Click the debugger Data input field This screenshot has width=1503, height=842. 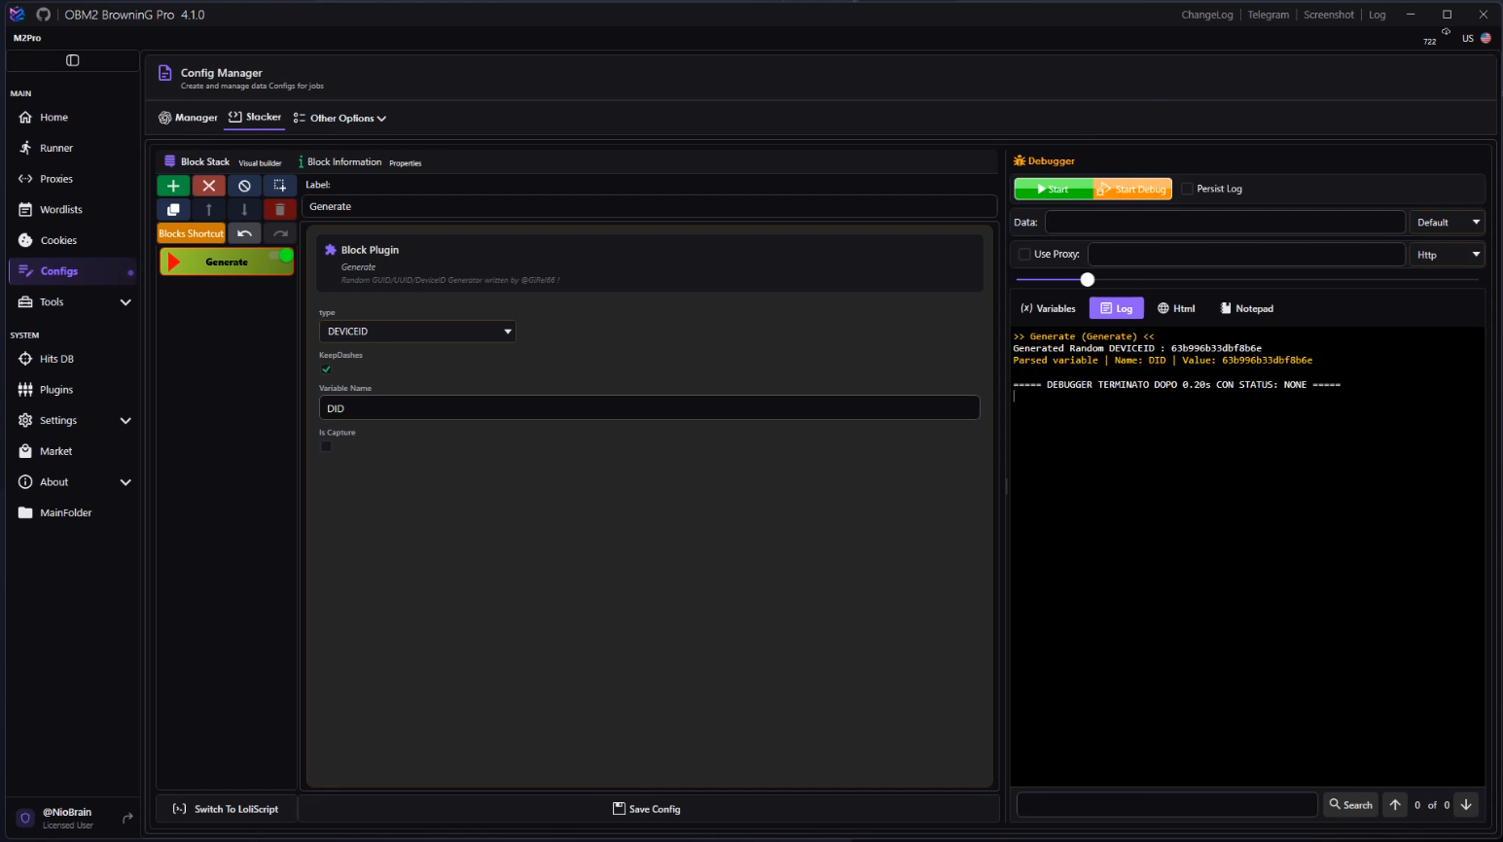tap(1225, 223)
